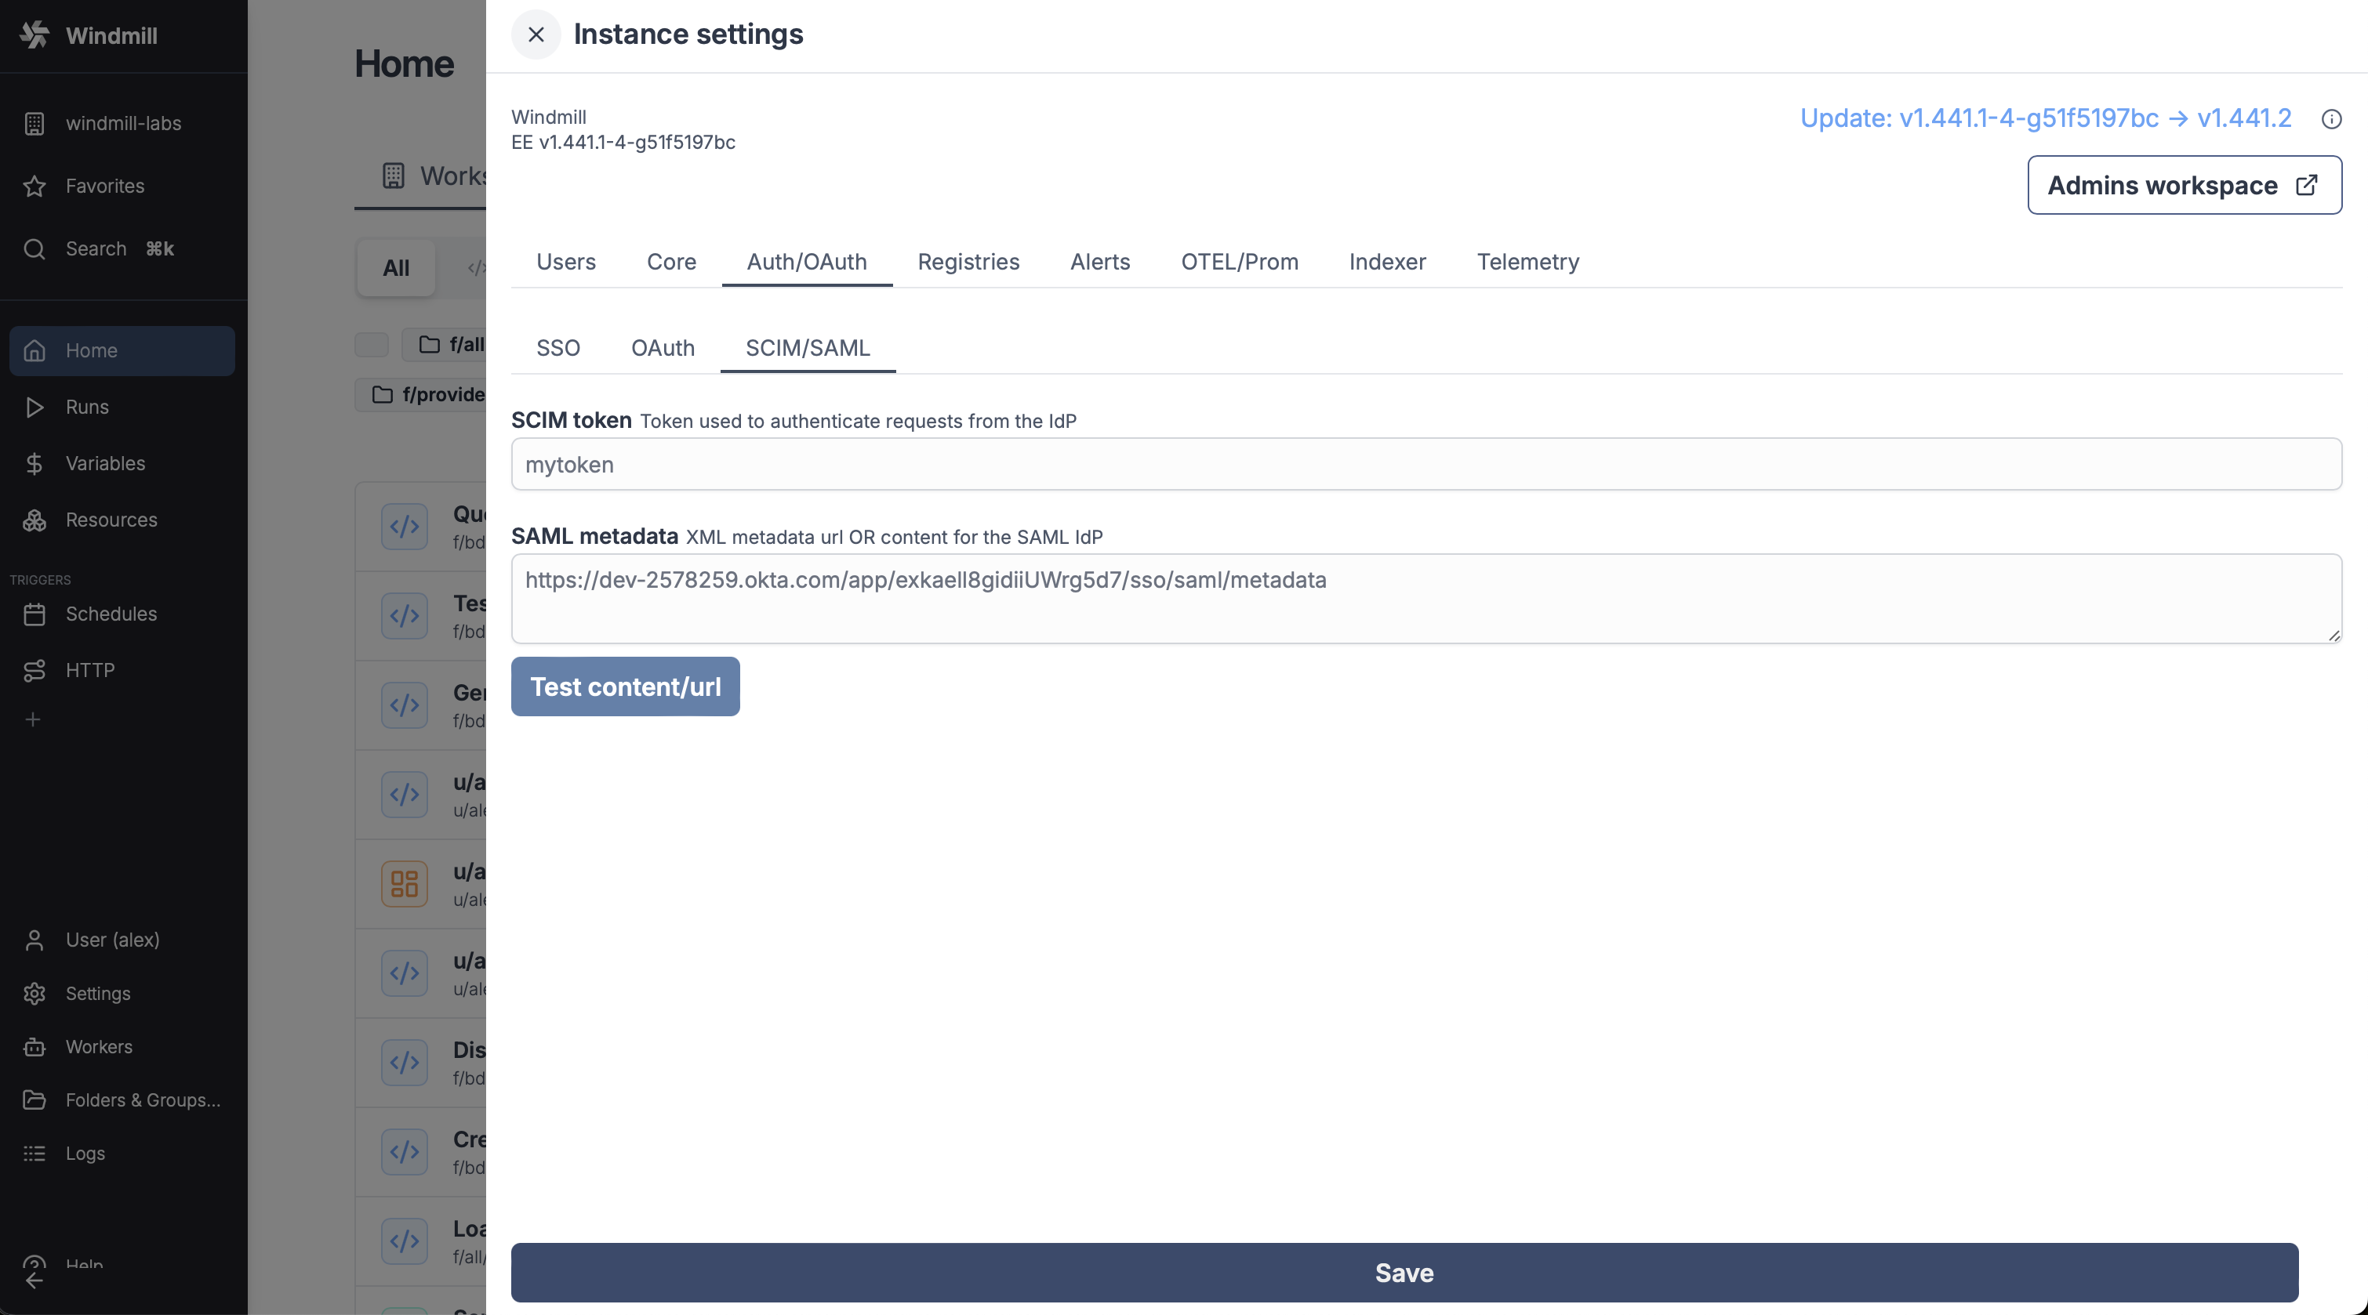Image resolution: width=2368 pixels, height=1315 pixels.
Task: Click the plus to add a new trigger
Action: (x=33, y=719)
